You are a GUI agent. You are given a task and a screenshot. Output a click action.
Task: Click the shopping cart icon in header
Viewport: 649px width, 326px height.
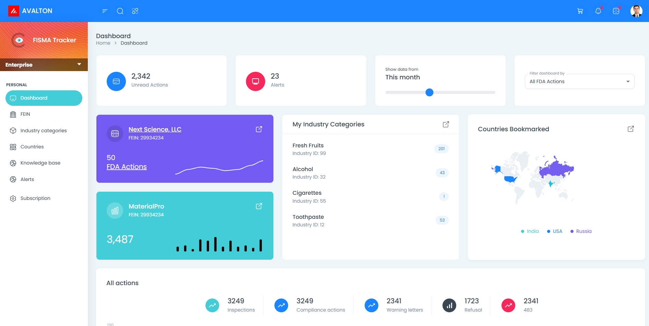pyautogui.click(x=580, y=11)
